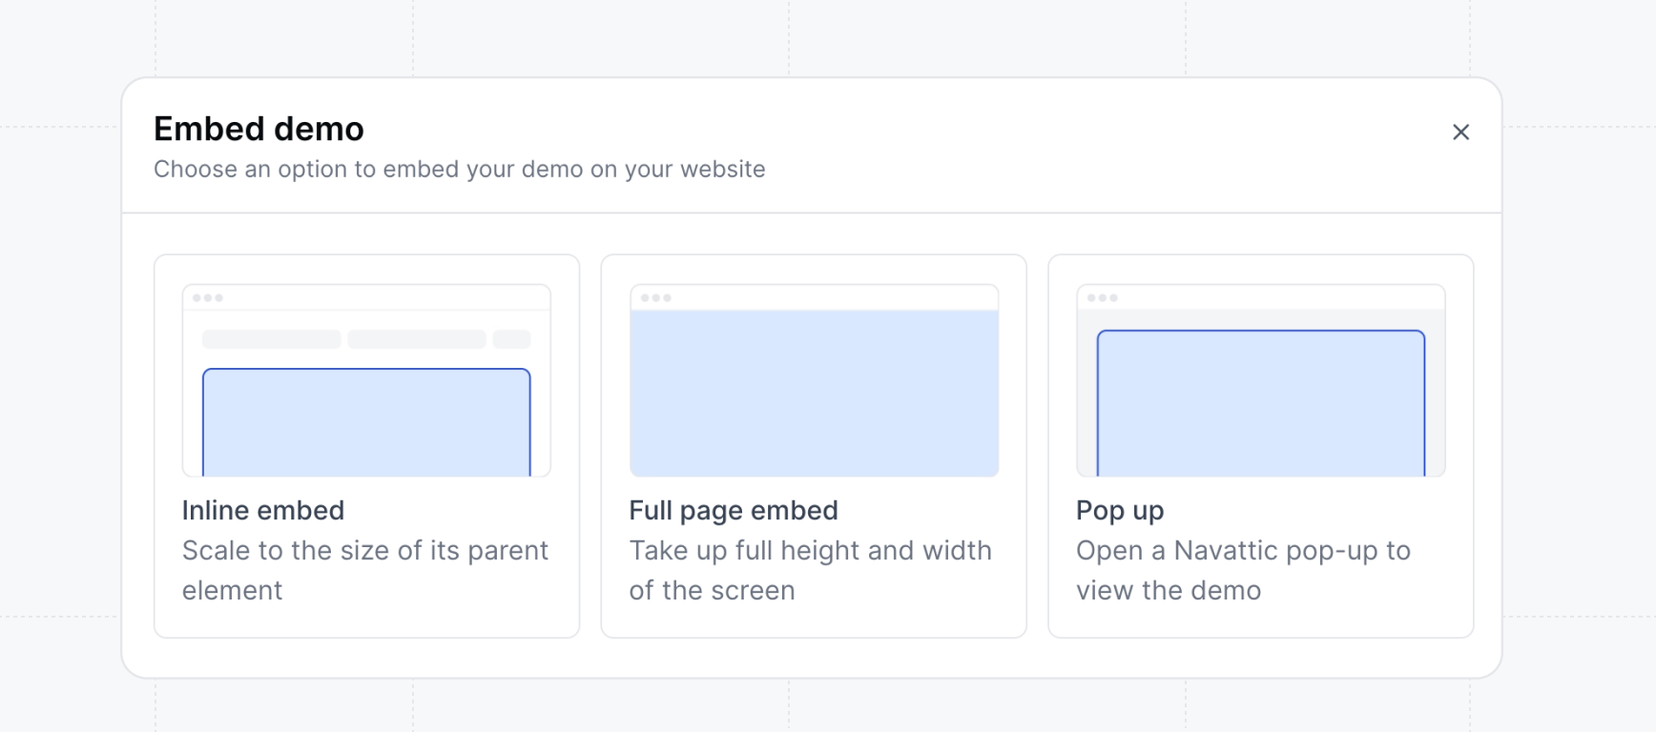Image resolution: width=1656 pixels, height=732 pixels.
Task: Click 'Choose an option to embed your demo' subtitle
Action: pyautogui.click(x=459, y=169)
